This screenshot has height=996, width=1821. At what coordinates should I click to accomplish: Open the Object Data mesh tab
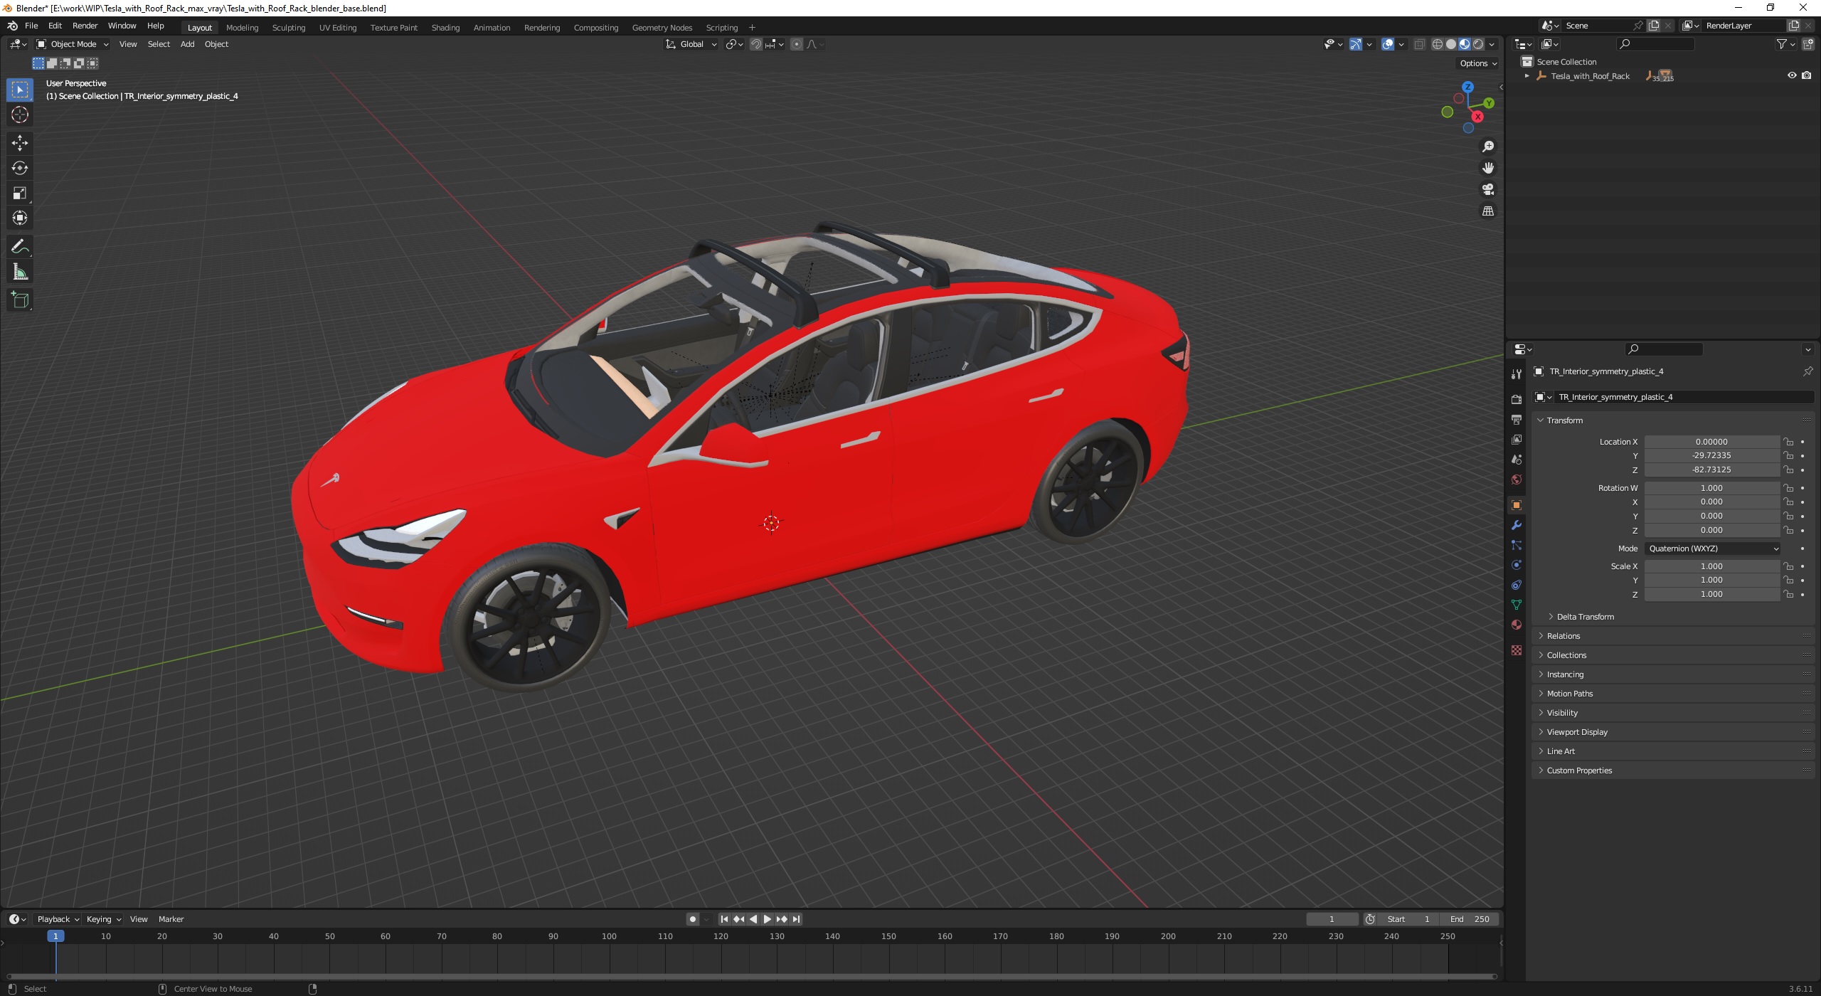[1516, 605]
